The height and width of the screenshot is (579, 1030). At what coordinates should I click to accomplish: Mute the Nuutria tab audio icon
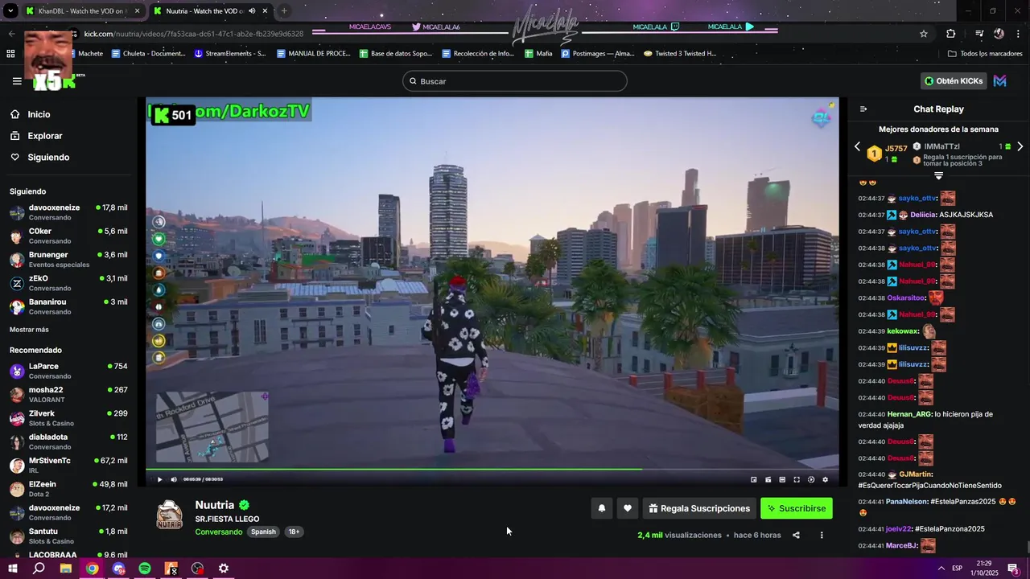[252, 11]
